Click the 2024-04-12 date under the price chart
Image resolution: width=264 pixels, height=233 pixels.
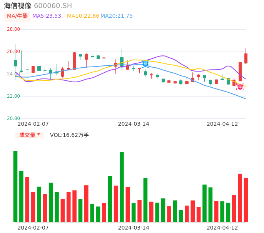pyautogui.click(x=222, y=124)
